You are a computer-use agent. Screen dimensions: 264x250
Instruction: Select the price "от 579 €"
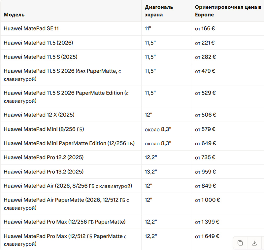[205, 129]
